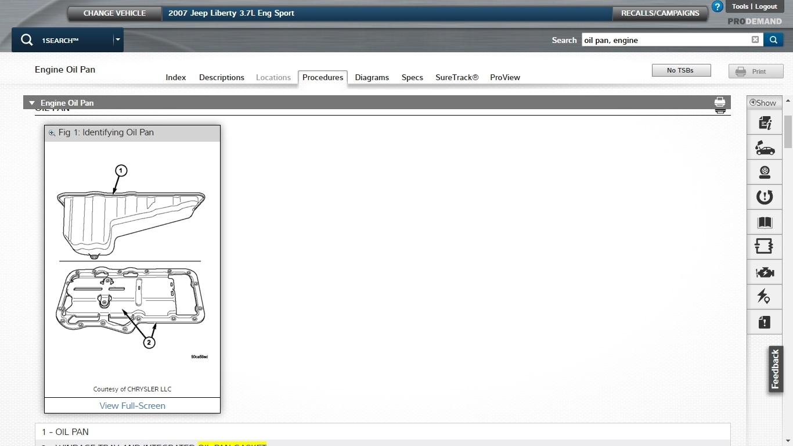
Task: Select the Locations tab
Action: [273, 77]
